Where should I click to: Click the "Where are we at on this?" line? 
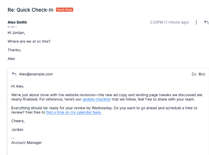point(29,41)
